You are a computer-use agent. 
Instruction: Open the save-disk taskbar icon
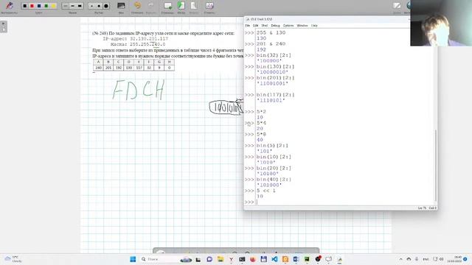264,259
